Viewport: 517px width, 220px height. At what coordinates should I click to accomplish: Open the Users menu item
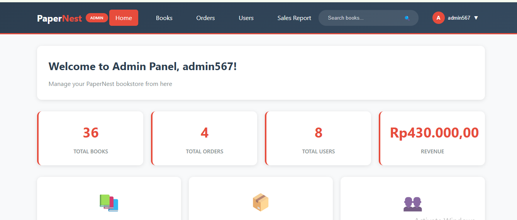point(246,18)
